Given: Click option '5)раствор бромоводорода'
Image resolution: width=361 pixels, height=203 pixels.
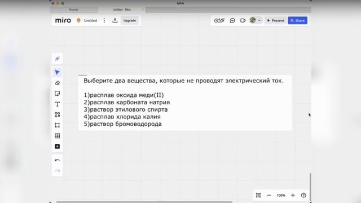Looking at the screenshot, I should coord(122,124).
